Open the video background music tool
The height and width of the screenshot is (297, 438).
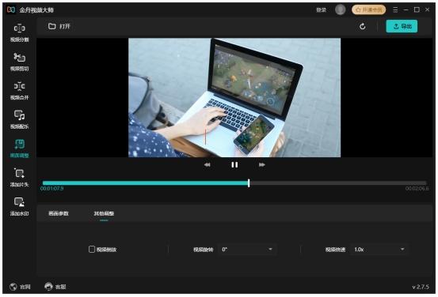(x=19, y=120)
